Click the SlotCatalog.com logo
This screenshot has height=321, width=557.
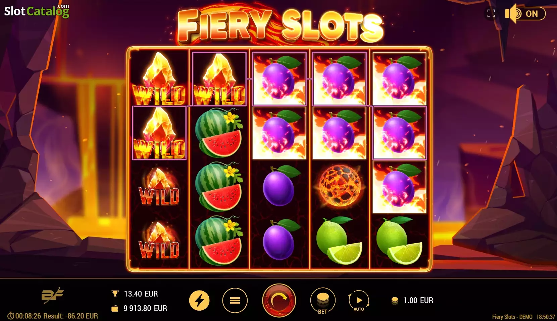pos(37,11)
